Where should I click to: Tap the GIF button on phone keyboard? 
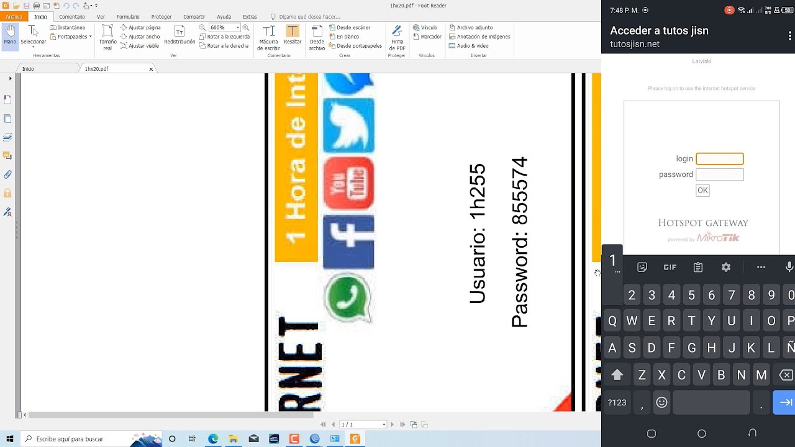pyautogui.click(x=670, y=267)
